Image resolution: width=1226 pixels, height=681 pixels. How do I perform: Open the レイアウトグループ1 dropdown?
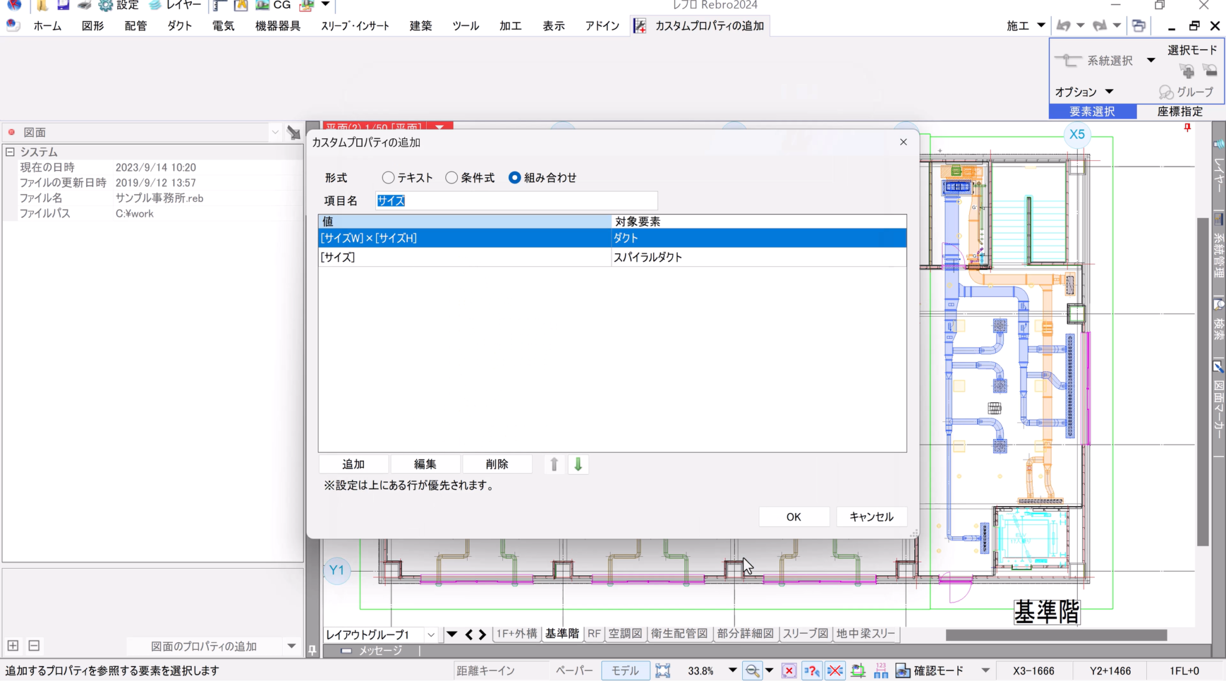430,634
